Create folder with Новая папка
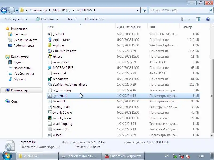Viewport: 214px width, 160px height. [94, 19]
